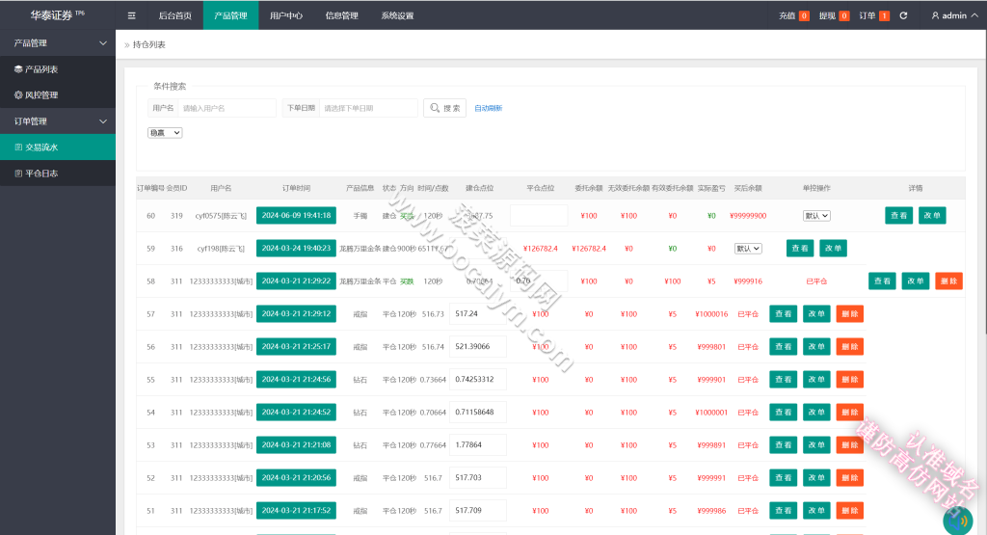
Task: Click the 持仓列表 breadcrumb
Action: [x=149, y=44]
